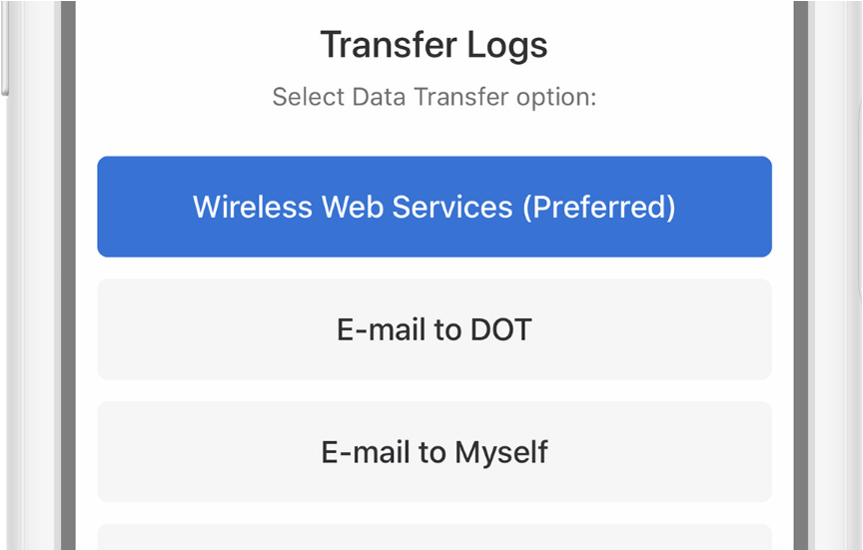Choose E-mail to Myself option
Image resolution: width=863 pixels, height=550 pixels.
coord(433,452)
